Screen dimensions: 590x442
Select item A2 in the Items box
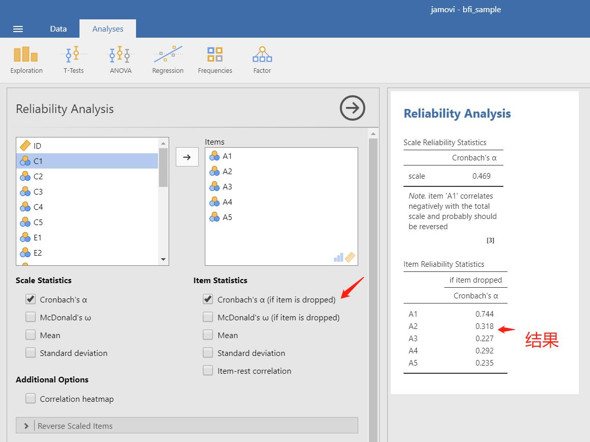(x=281, y=172)
